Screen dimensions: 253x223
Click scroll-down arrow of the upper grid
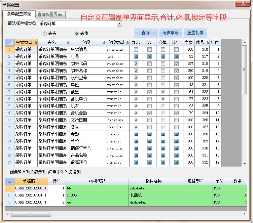pos(245,164)
